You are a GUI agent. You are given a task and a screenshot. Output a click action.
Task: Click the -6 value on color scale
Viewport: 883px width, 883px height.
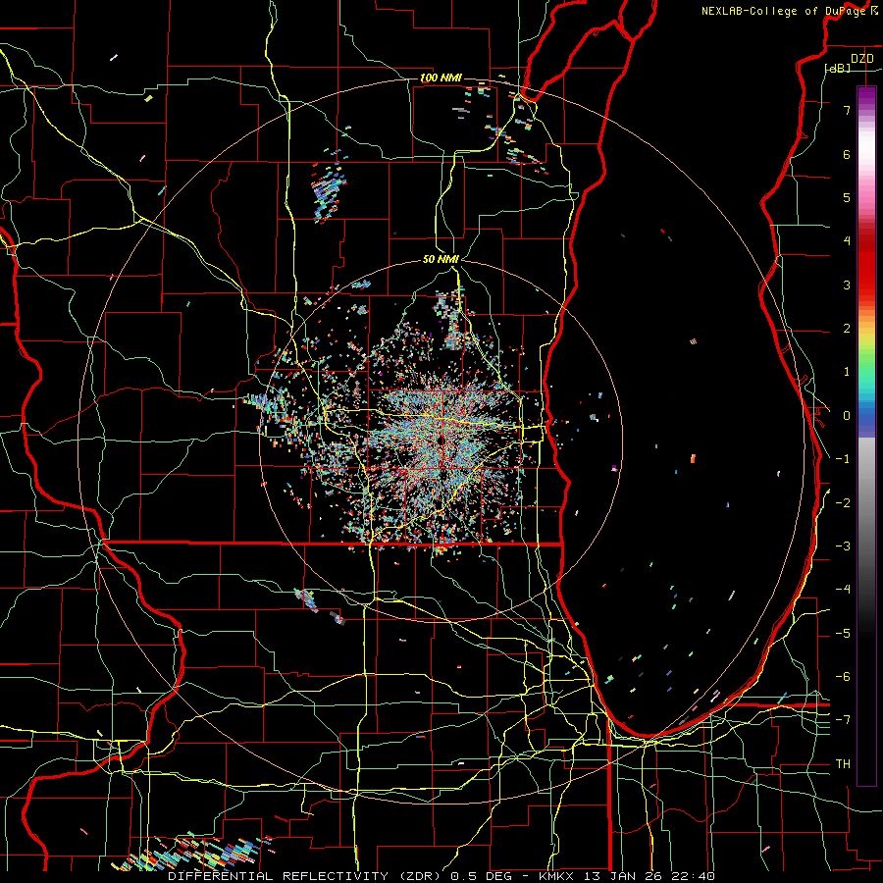coord(843,677)
